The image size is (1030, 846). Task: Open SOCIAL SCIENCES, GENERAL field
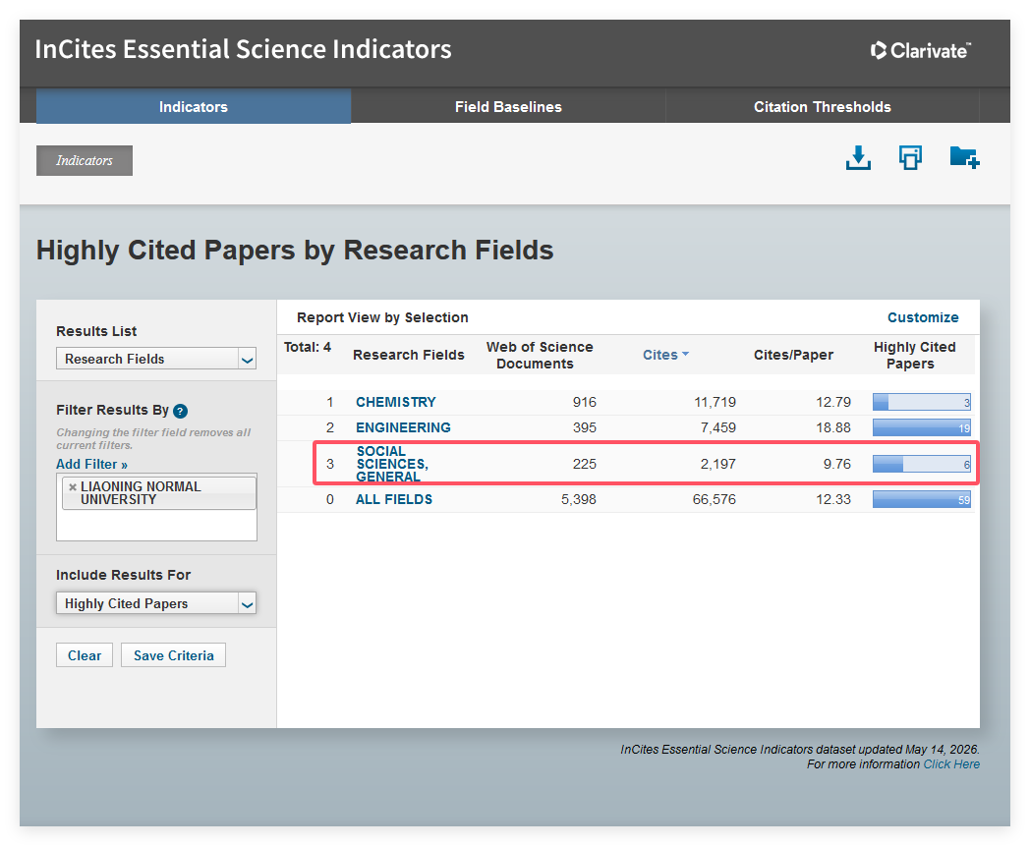point(392,464)
